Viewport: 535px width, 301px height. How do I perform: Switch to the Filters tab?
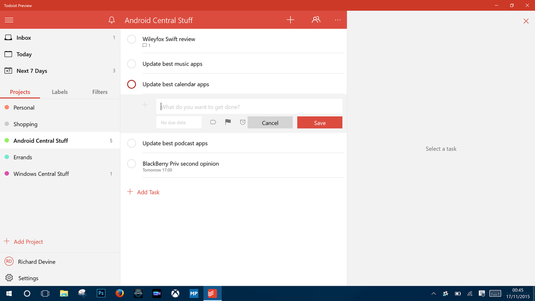click(x=100, y=92)
